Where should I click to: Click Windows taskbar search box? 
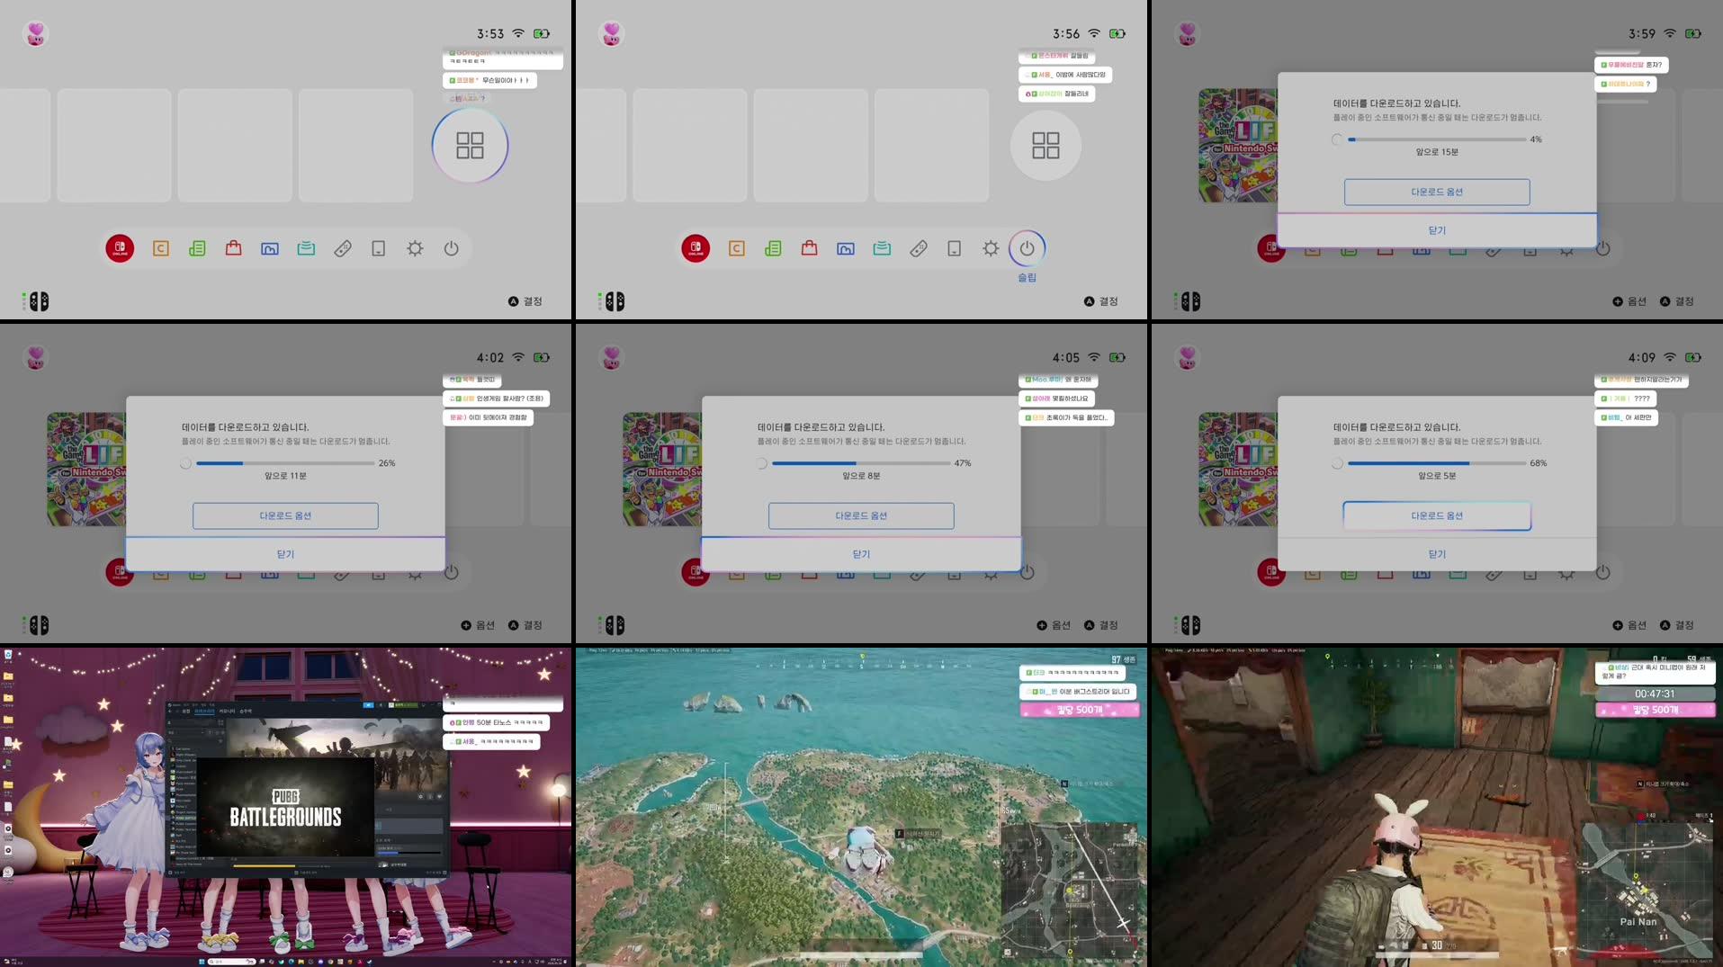[x=233, y=962]
